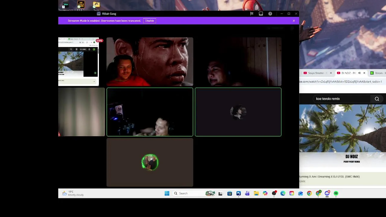The height and width of the screenshot is (217, 386).
Task: Open Copilot from the taskbar
Action: coord(265,193)
